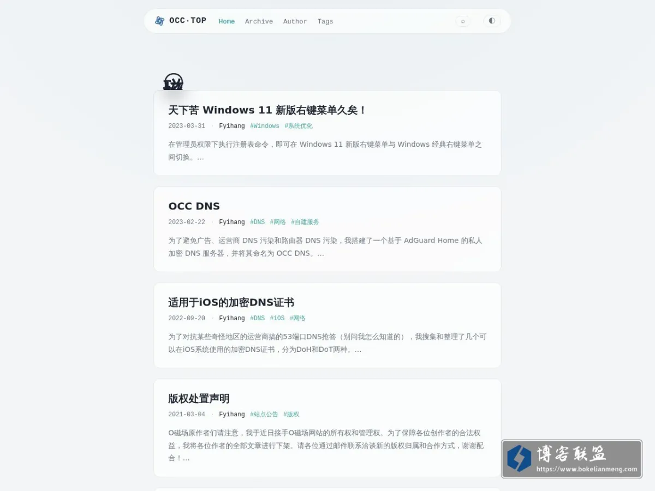Click author Fyihang on iOS DNS post
Viewport: 655px width, 491px height.
232,318
